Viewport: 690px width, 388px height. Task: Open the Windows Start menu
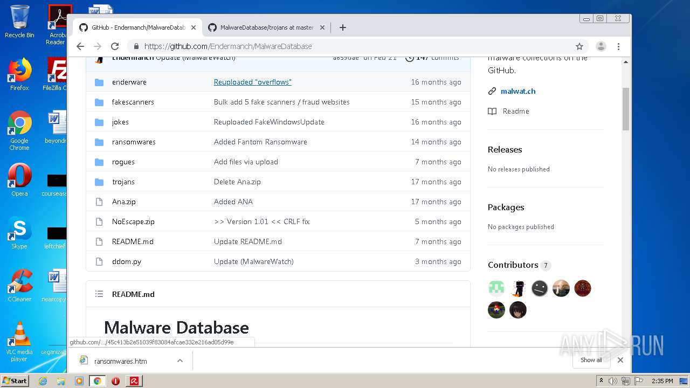(15, 380)
